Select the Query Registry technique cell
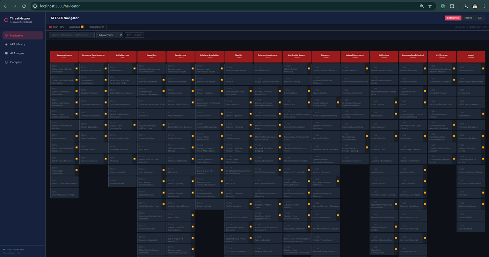This screenshot has height=257, width=489. [326, 91]
